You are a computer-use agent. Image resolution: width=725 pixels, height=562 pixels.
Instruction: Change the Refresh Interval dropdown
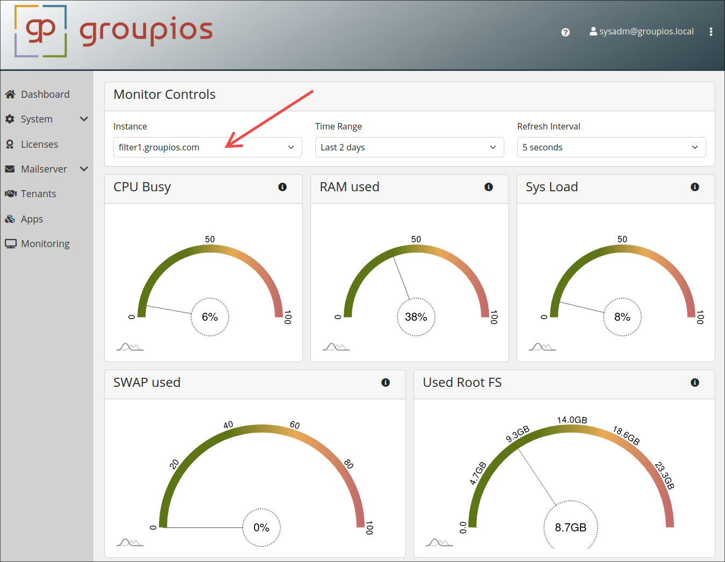pos(611,147)
